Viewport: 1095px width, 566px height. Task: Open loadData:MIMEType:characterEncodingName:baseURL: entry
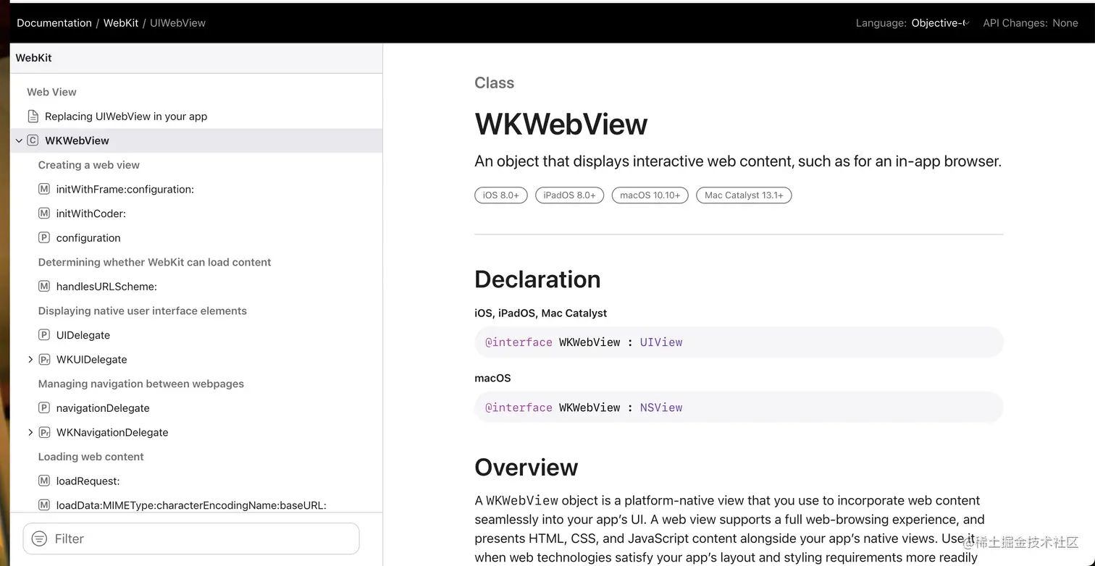[x=191, y=505]
